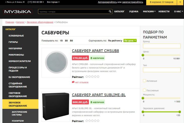
Task: Open the НОВОСТИ menu item
Action: [x=164, y=11]
